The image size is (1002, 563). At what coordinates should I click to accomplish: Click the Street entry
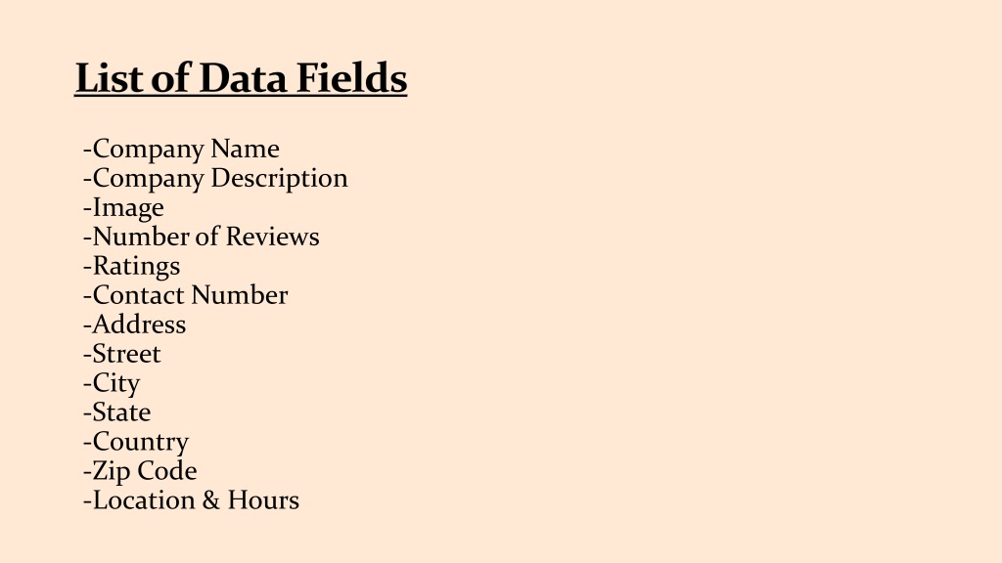pyautogui.click(x=122, y=354)
